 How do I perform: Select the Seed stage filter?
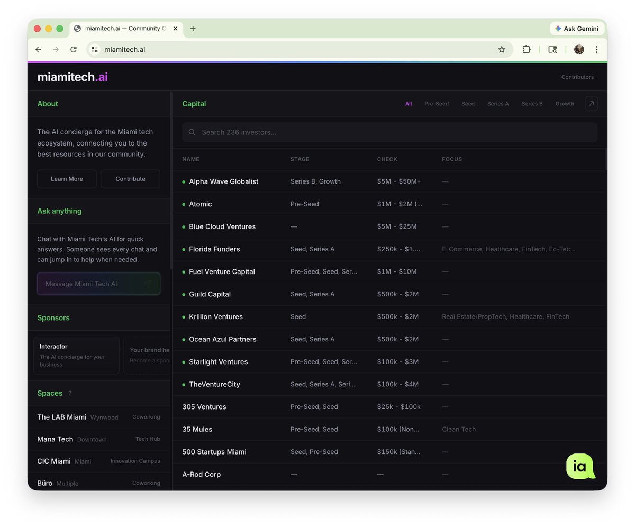pos(468,104)
